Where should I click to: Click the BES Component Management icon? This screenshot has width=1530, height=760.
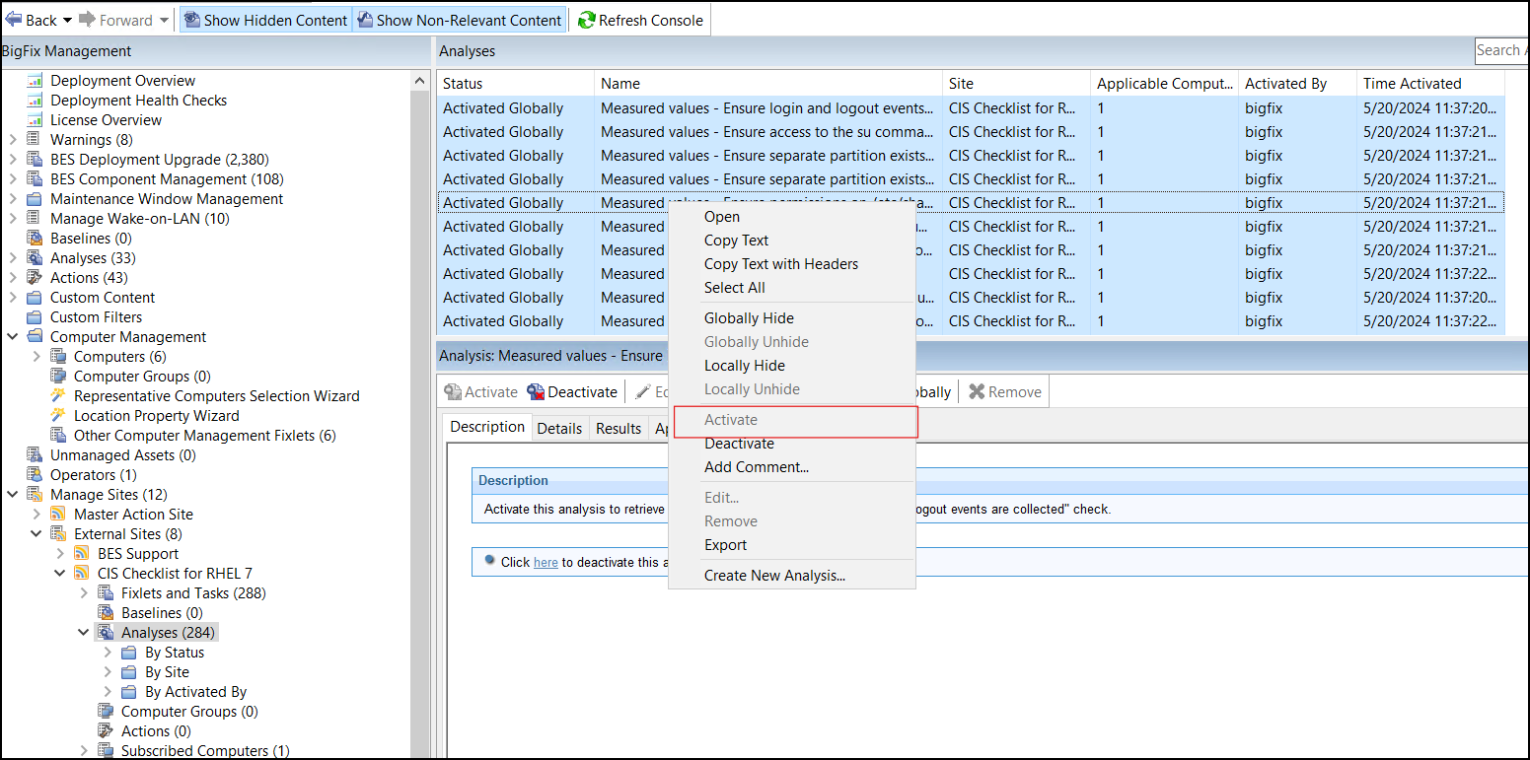[35, 179]
